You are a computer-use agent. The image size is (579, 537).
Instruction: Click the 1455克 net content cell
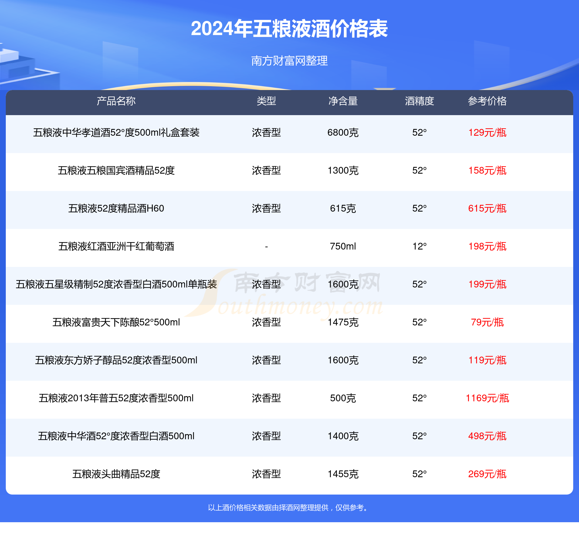click(x=343, y=474)
